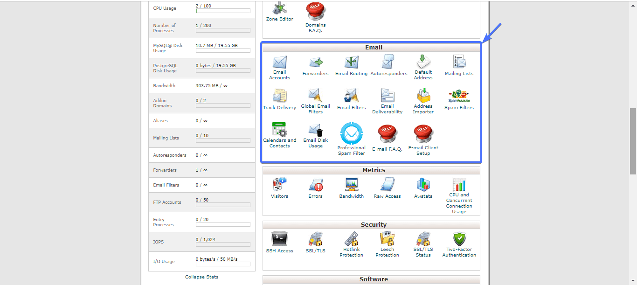Viewport: 637px width, 285px height.
Task: Open Professional Spam Filter
Action: click(x=351, y=139)
